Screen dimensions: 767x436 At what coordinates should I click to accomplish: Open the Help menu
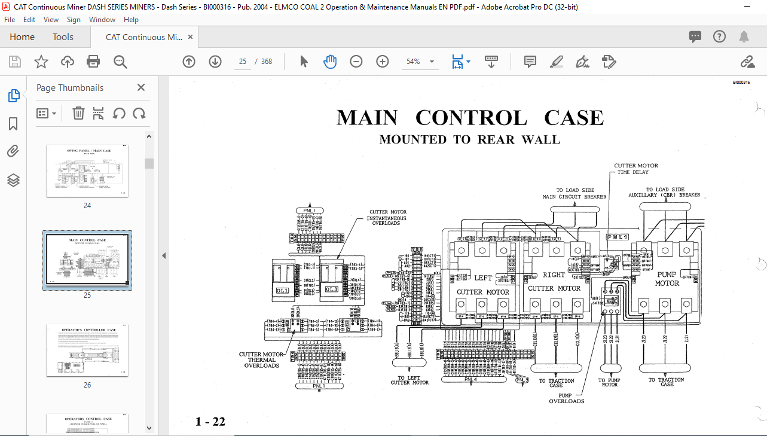[131, 20]
